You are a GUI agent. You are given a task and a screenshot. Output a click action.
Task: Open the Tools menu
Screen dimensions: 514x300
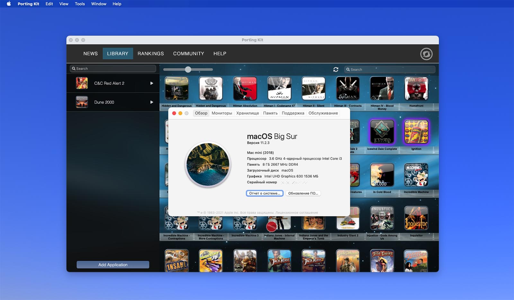tap(80, 4)
